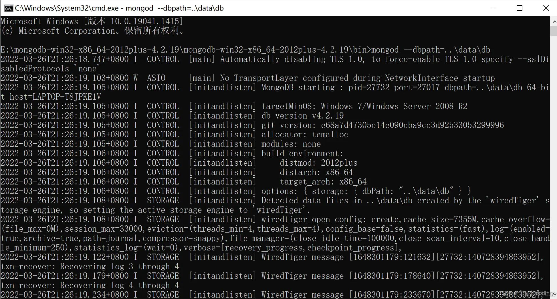Click the 'compressor=snappy' config text
The width and height of the screenshot is (557, 299).
coord(181,238)
